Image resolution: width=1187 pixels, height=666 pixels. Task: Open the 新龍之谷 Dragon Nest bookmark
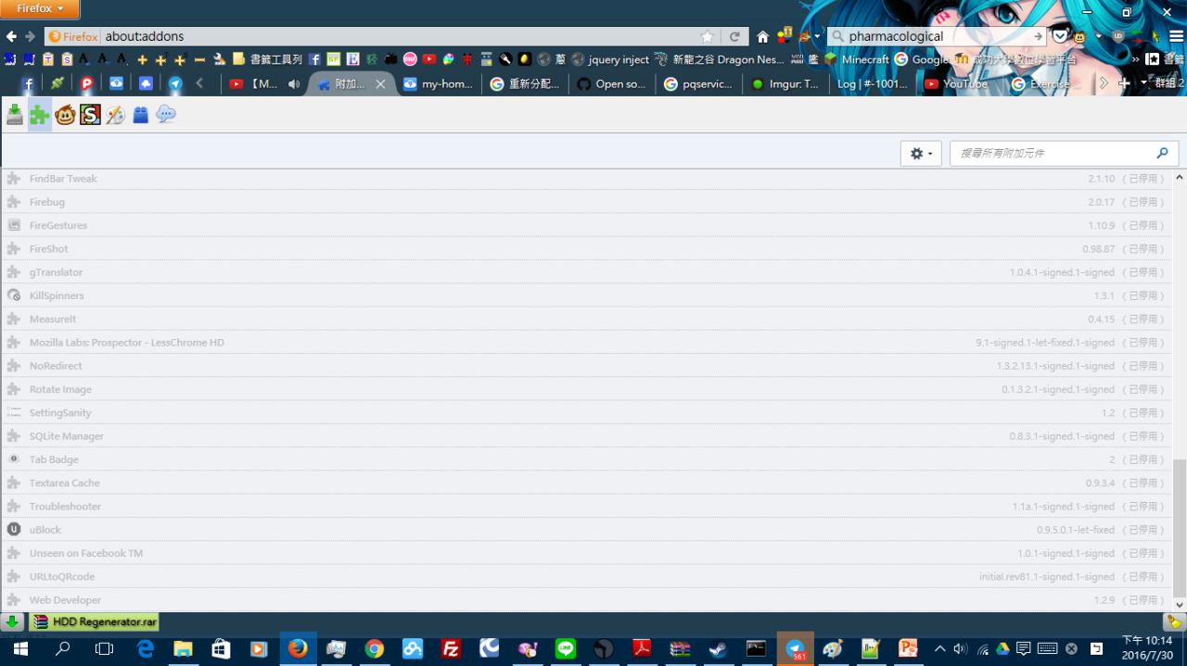[x=720, y=59]
